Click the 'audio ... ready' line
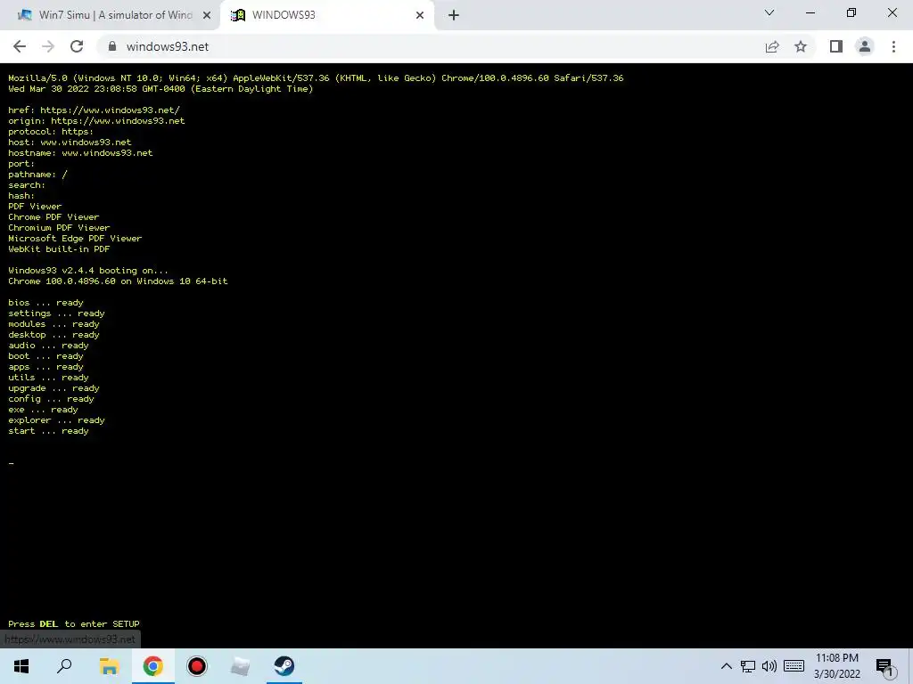The image size is (913, 684). 48,346
